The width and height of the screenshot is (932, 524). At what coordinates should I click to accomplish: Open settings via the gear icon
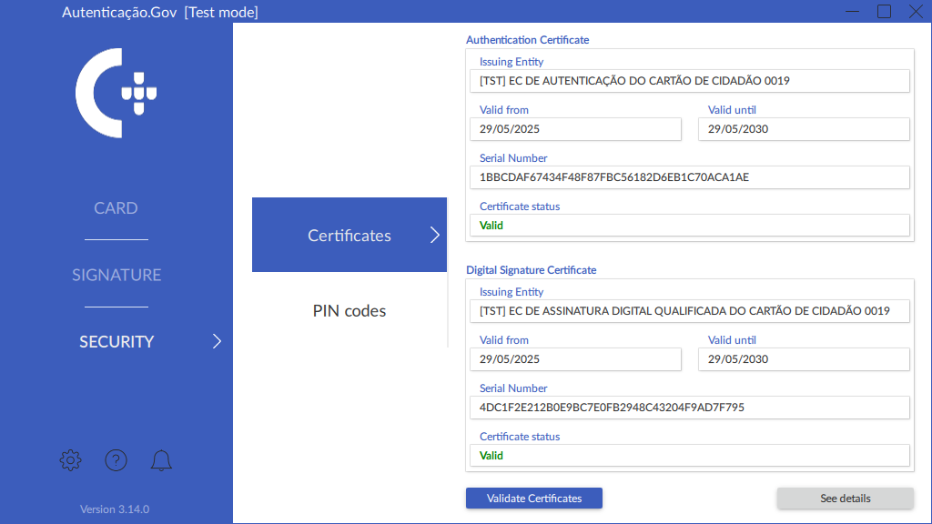tap(70, 460)
